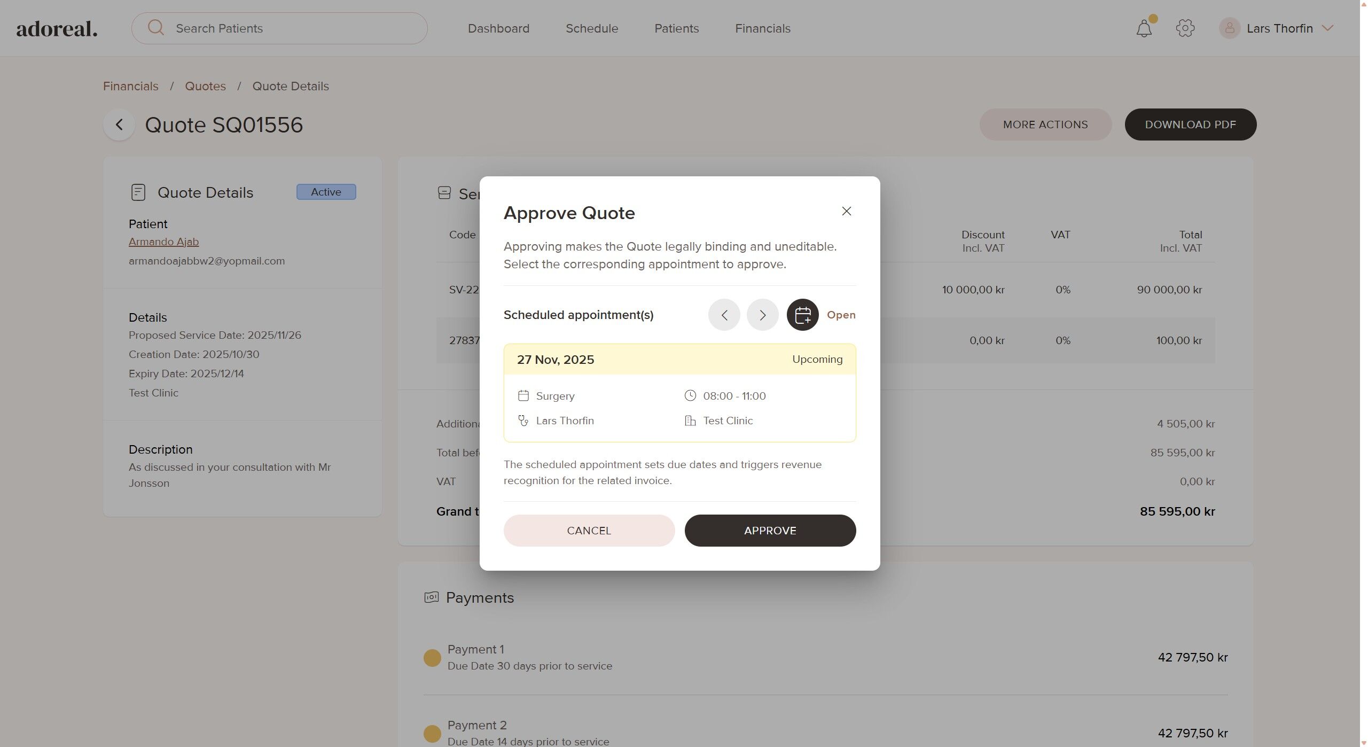Open the Financials menu item
This screenshot has height=747, width=1368.
point(762,28)
